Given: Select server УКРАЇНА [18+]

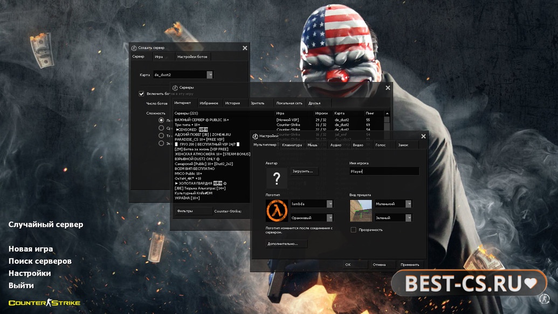Looking at the screenshot, I should pyautogui.click(x=212, y=198).
